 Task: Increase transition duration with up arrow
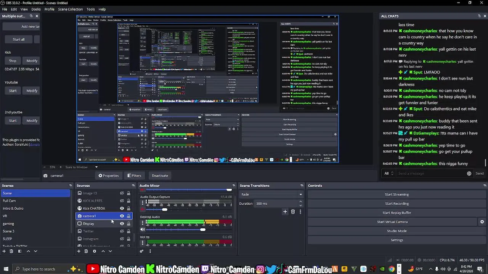tap(300, 202)
